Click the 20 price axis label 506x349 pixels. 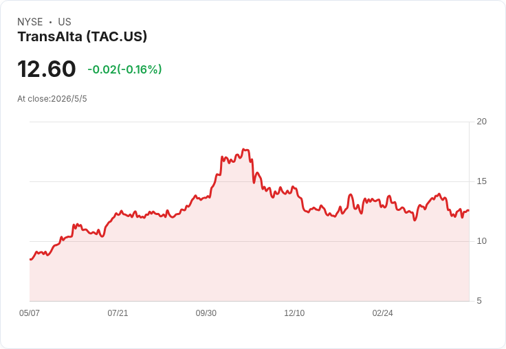481,122
